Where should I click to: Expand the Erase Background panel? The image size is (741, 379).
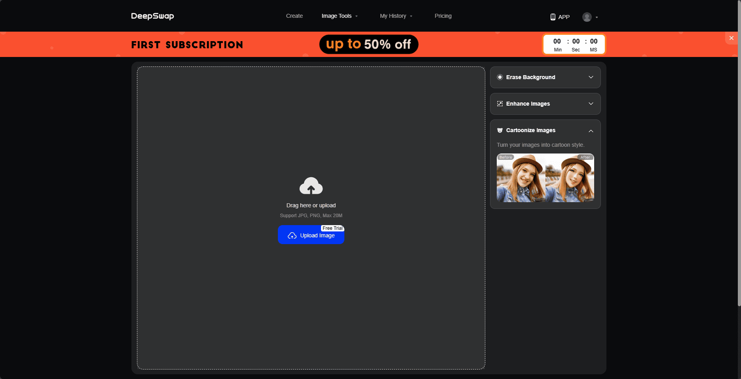tap(591, 77)
